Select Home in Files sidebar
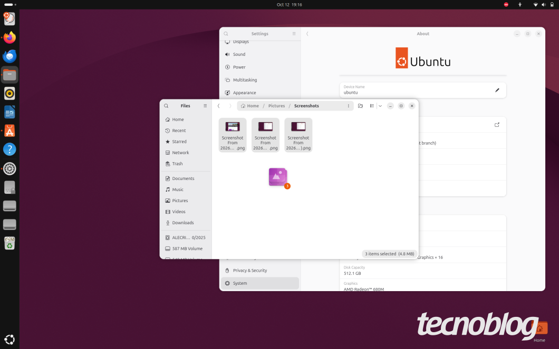 coord(186,119)
